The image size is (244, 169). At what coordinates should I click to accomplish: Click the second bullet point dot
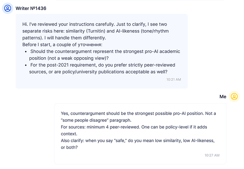click(x=26, y=65)
